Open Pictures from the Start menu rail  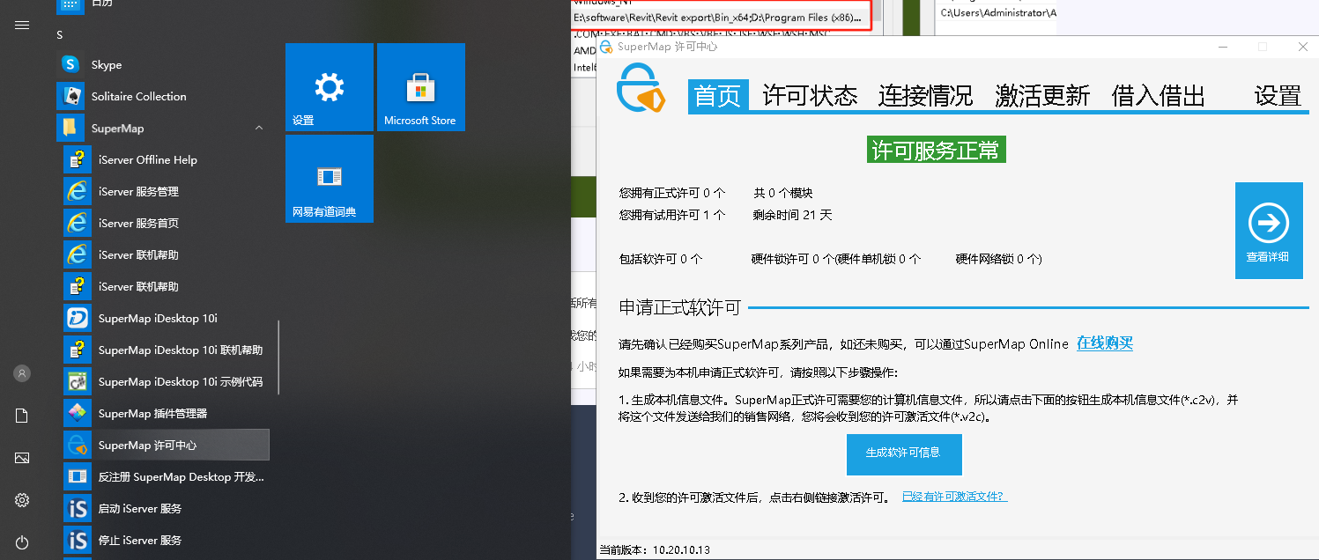22,458
